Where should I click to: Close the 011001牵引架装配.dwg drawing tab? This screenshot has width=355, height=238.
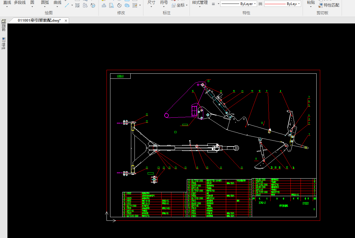pyautogui.click(x=66, y=21)
